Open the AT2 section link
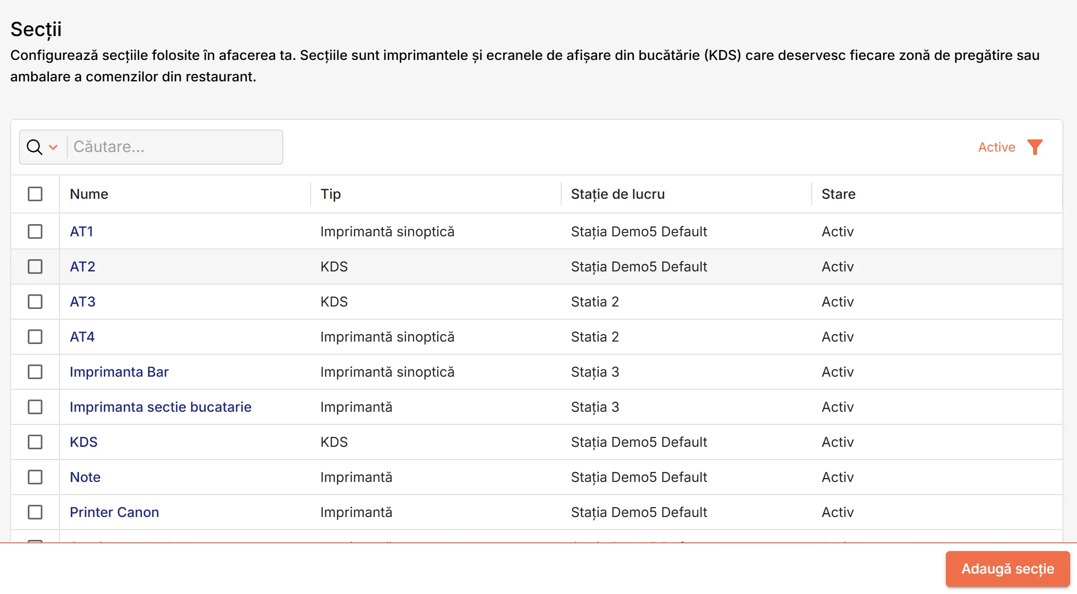The width and height of the screenshot is (1077, 594). tap(82, 267)
